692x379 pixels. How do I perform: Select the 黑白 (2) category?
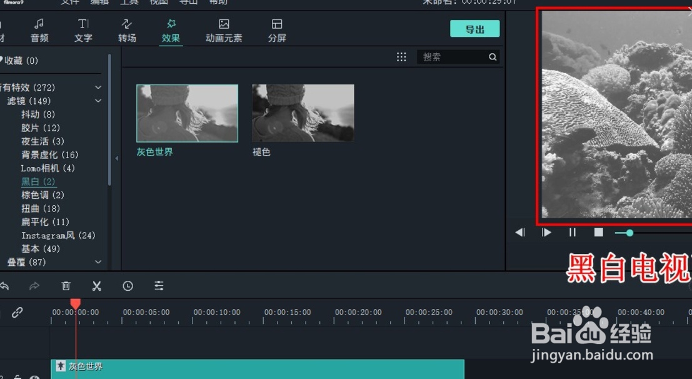[38, 181]
